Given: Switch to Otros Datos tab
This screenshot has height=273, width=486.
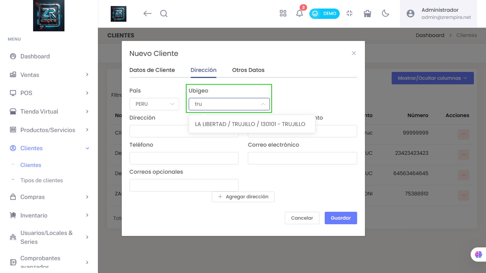Looking at the screenshot, I should pos(248,70).
